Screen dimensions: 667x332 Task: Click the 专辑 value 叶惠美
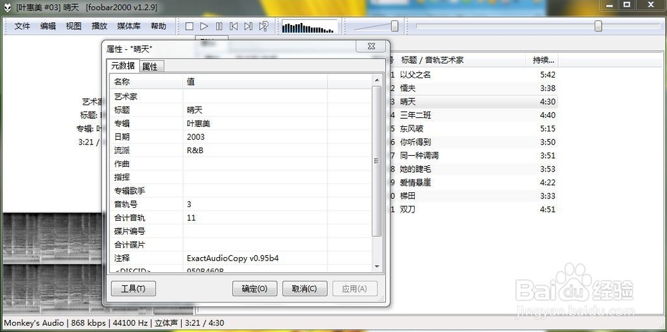click(x=199, y=123)
